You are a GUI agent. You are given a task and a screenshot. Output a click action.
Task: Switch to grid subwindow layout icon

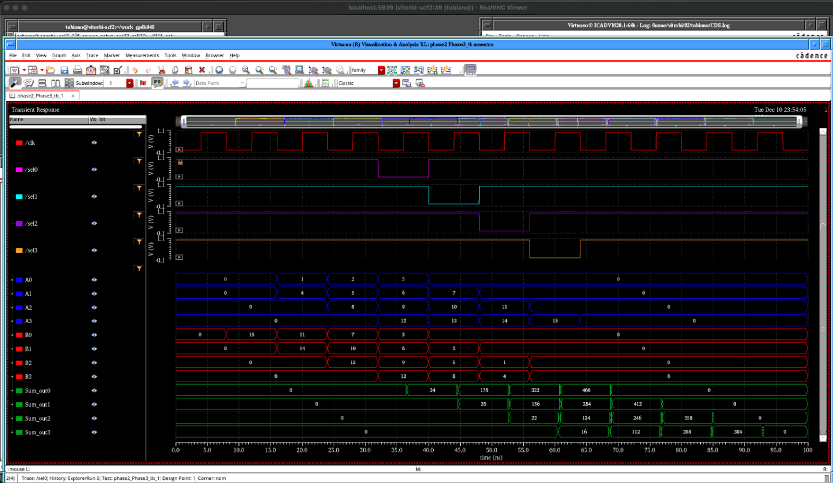coord(69,83)
